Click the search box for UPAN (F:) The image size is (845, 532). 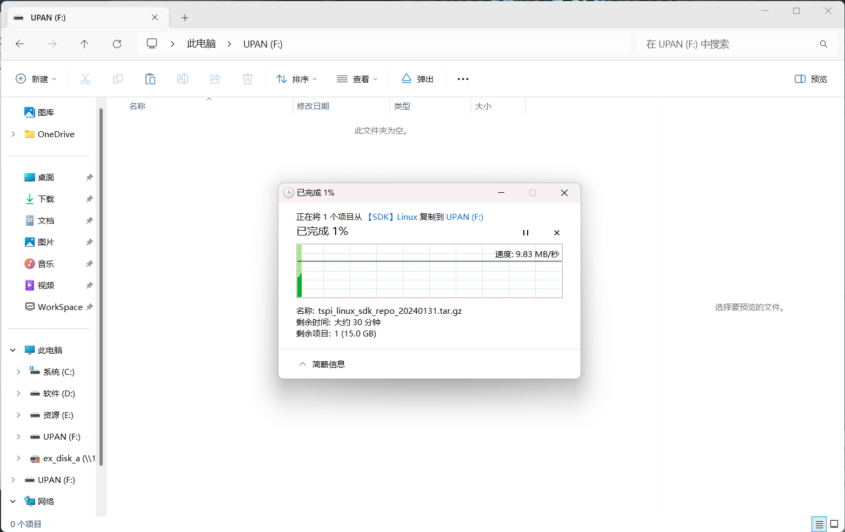736,44
